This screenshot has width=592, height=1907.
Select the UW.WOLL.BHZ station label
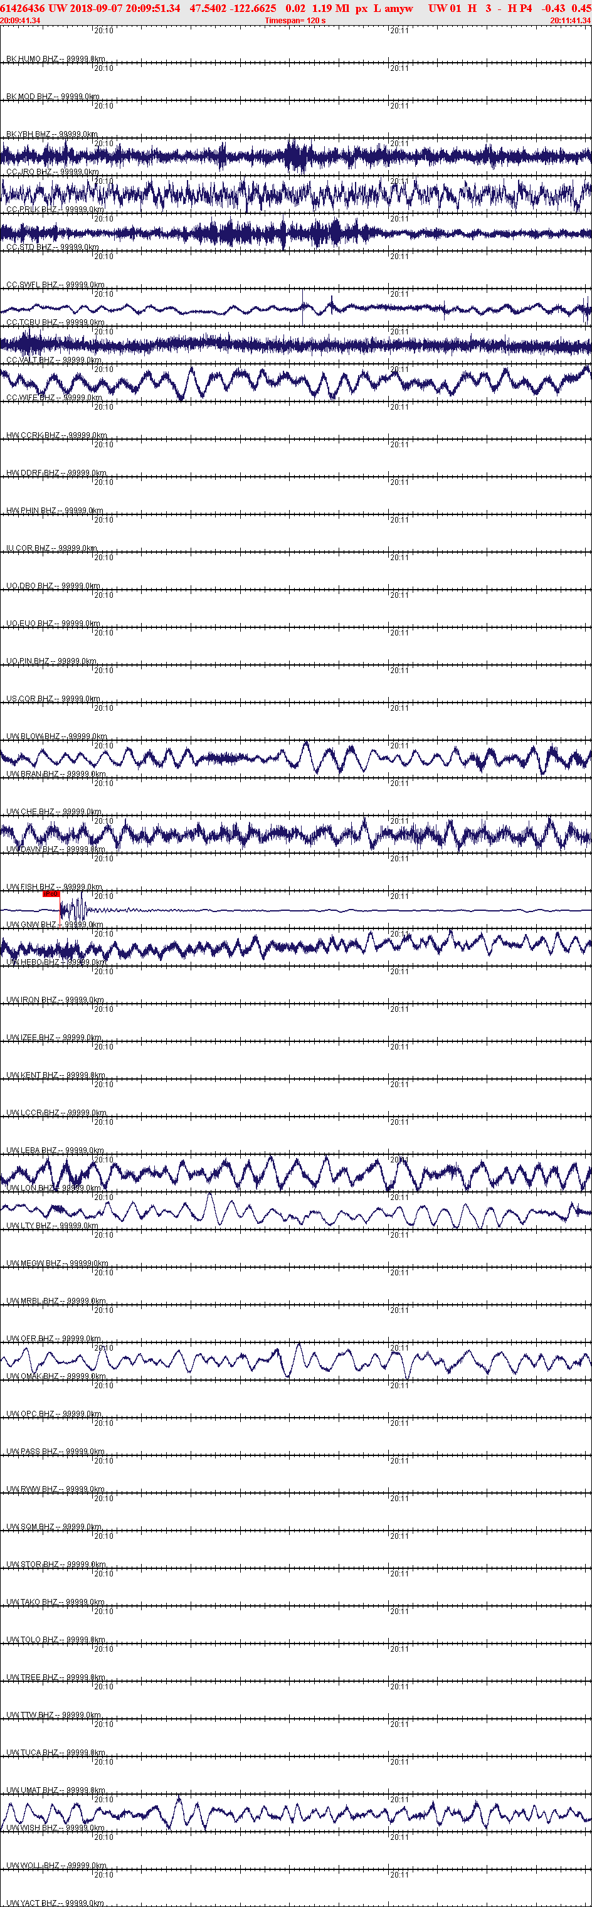[56, 1866]
